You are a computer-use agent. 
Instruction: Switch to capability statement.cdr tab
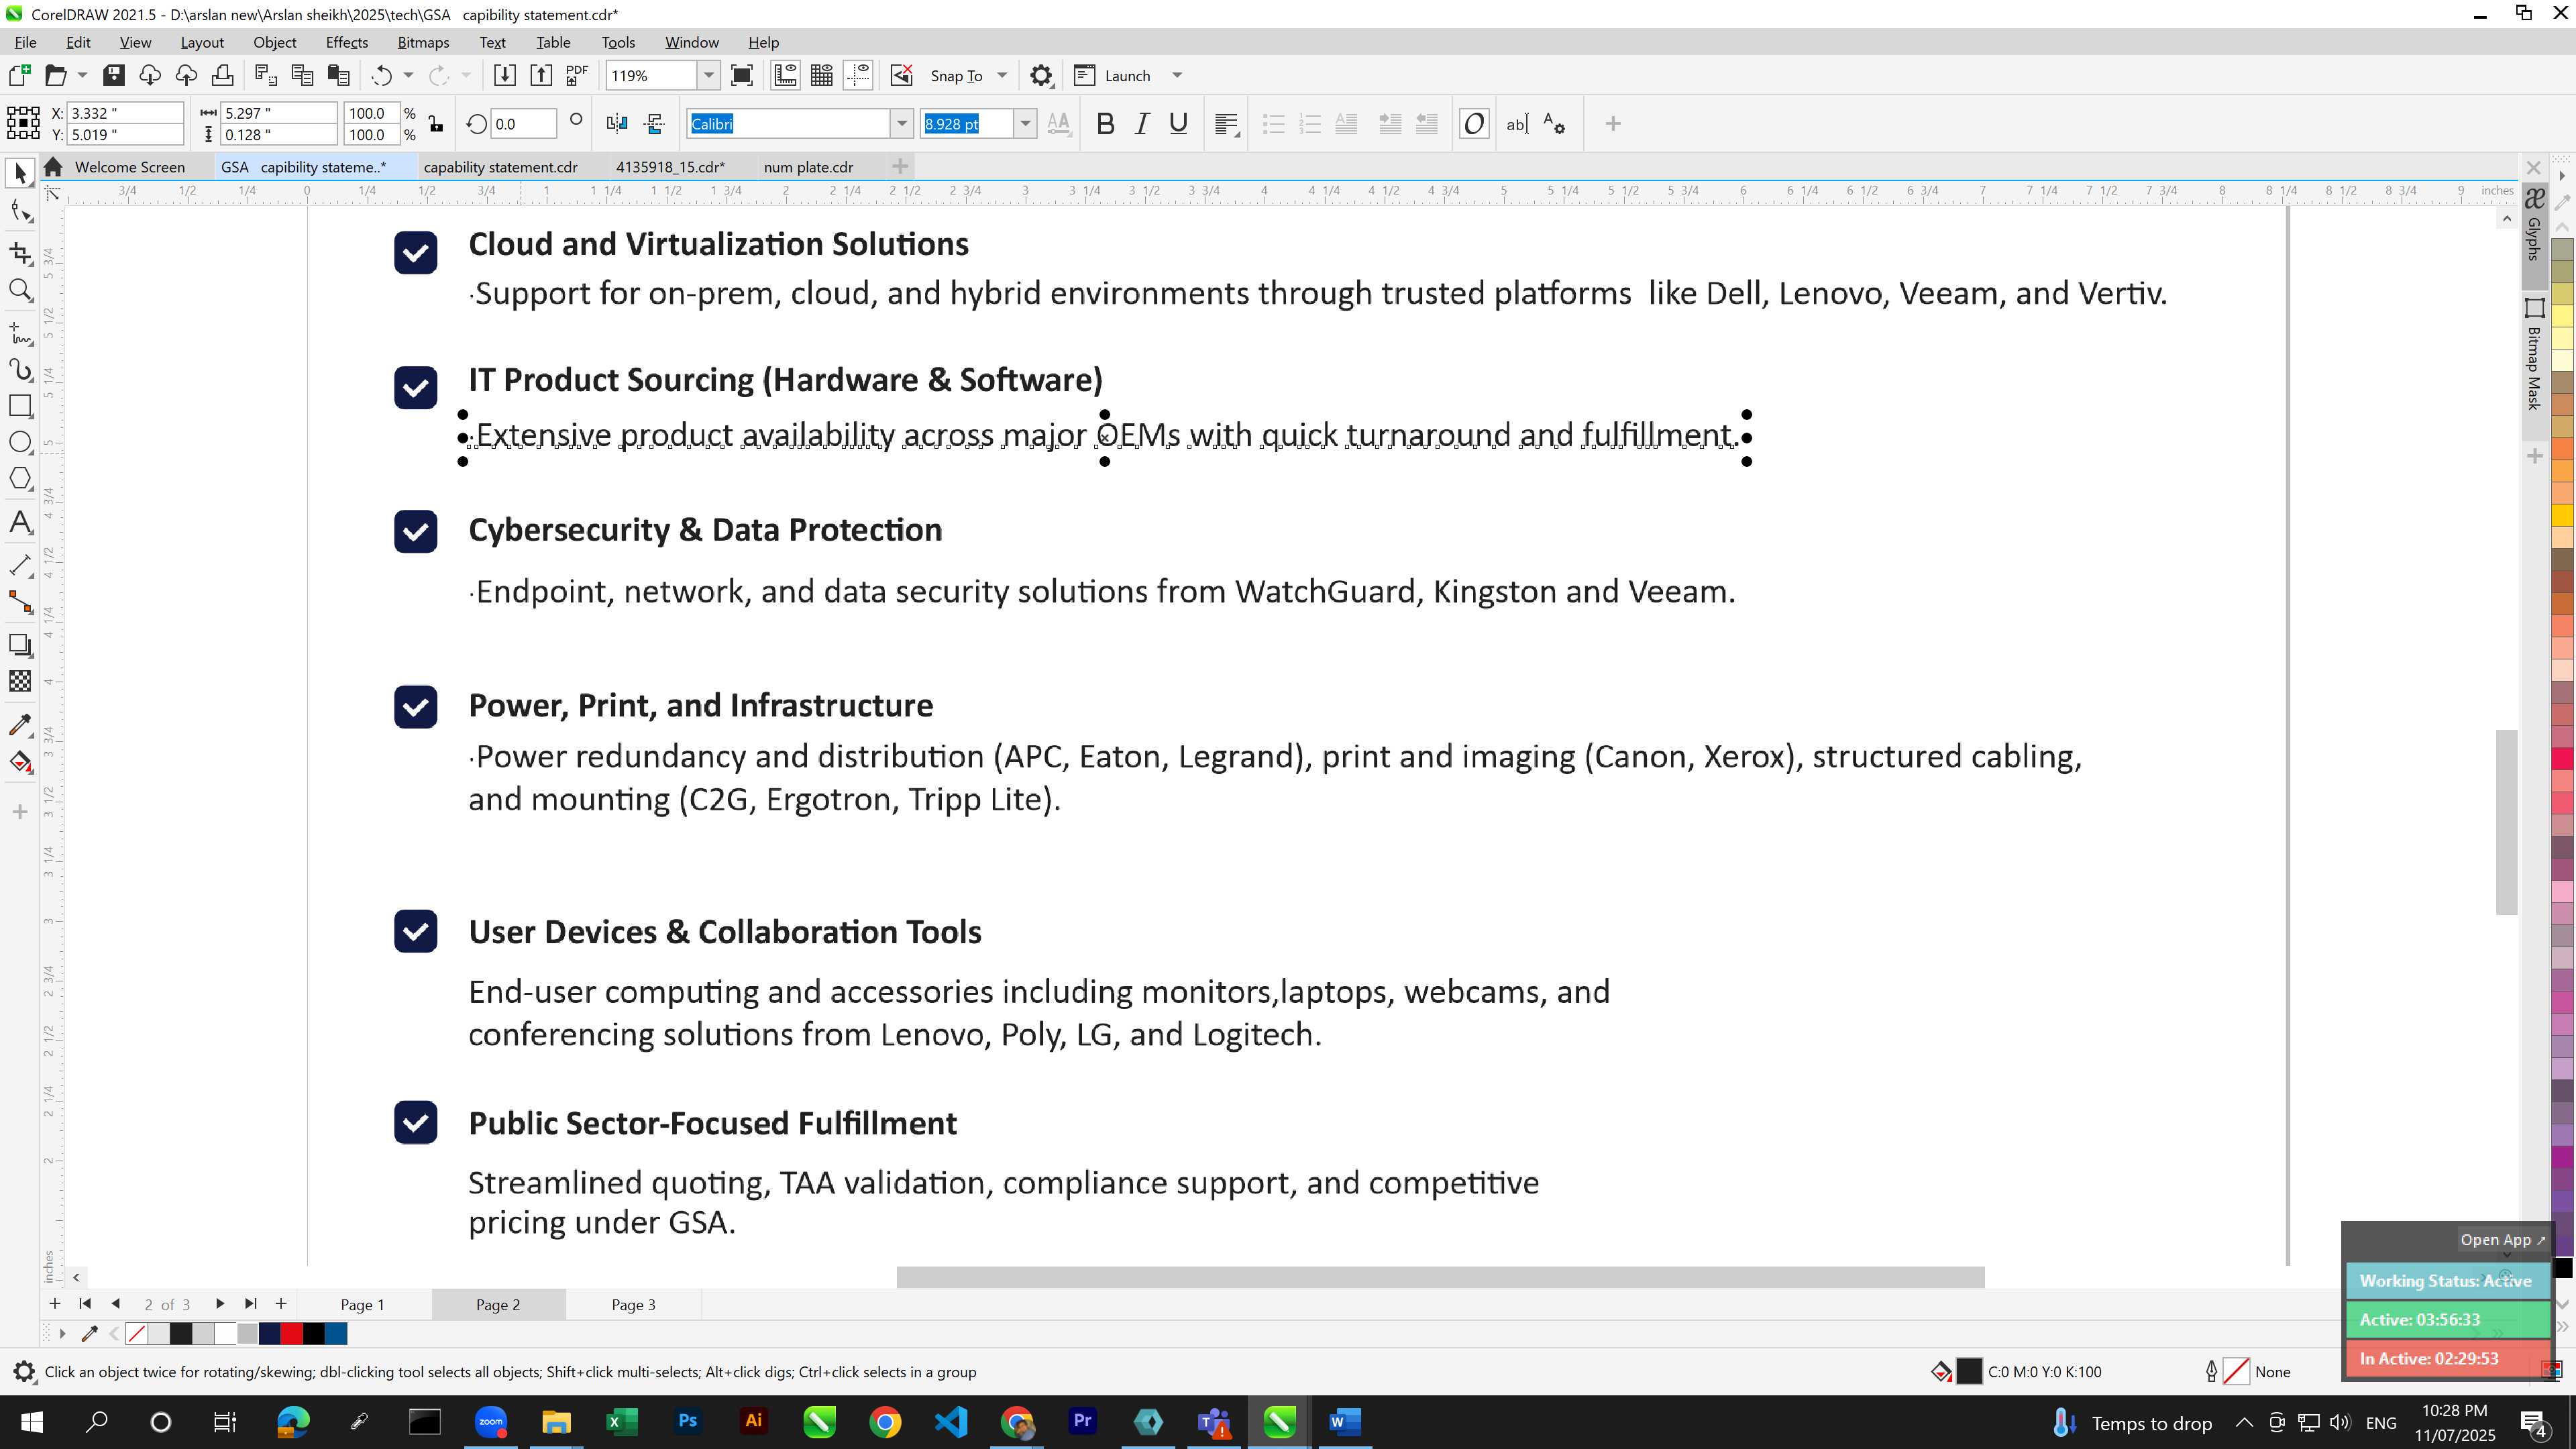coord(500,167)
